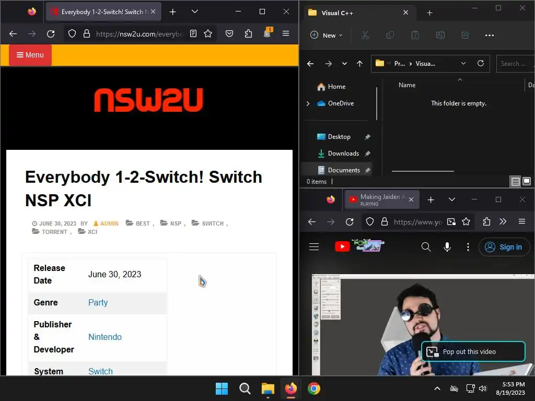Click YouTube Sign in button
This screenshot has height=401, width=535.
[x=504, y=247]
